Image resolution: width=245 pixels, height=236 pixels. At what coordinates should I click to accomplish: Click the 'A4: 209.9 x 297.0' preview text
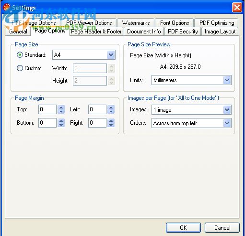[180, 67]
